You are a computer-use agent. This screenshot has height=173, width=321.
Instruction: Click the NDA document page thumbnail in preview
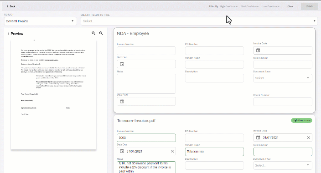(x=53, y=95)
